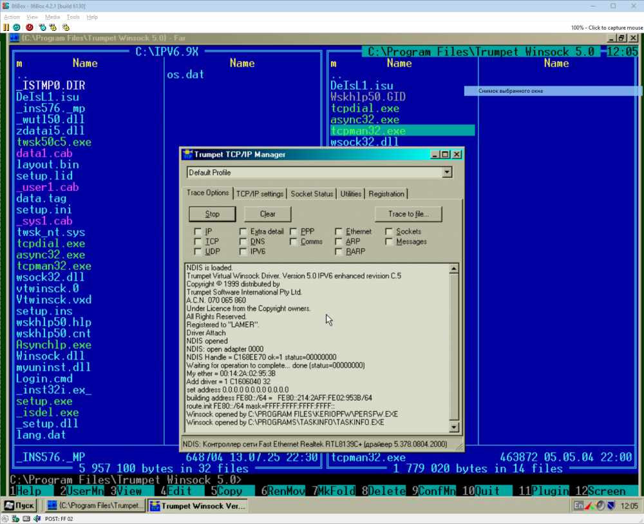Switch to the TCP/IP settings tab
This screenshot has height=524, width=644.
click(x=260, y=193)
